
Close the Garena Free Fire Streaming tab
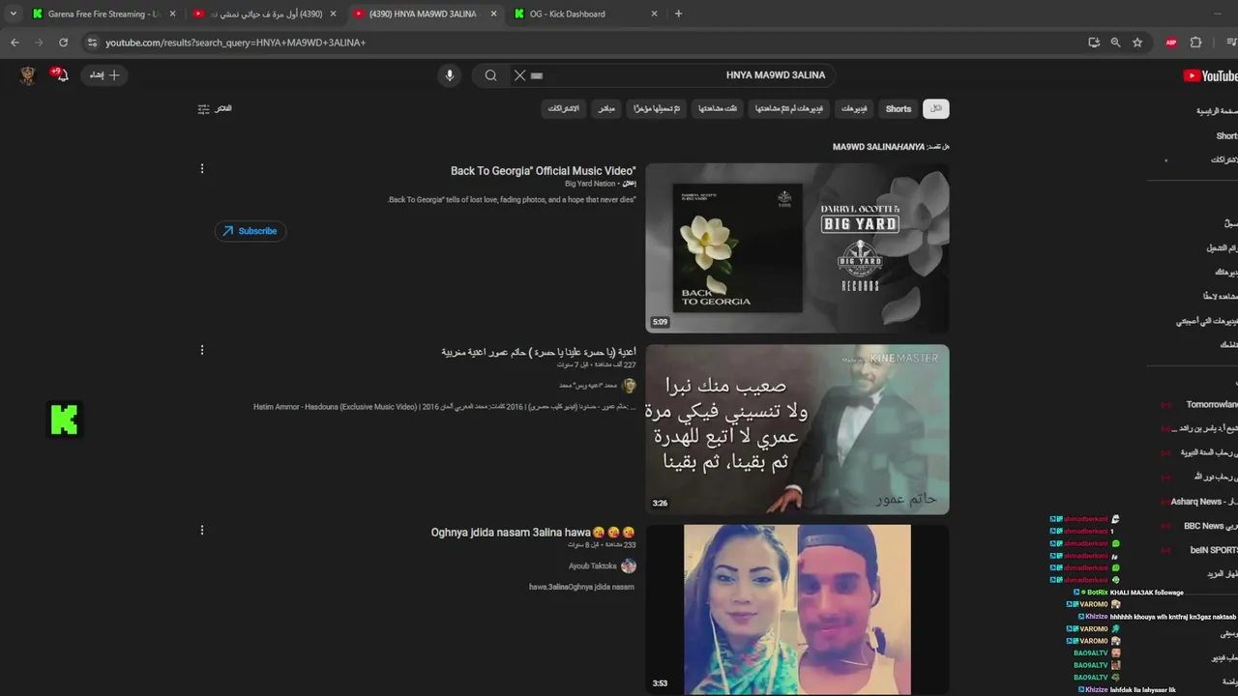[x=173, y=14]
